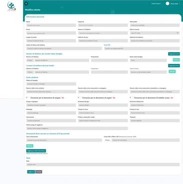Focus the Indirizzo di casa field
183x184 pixels.
103,41
